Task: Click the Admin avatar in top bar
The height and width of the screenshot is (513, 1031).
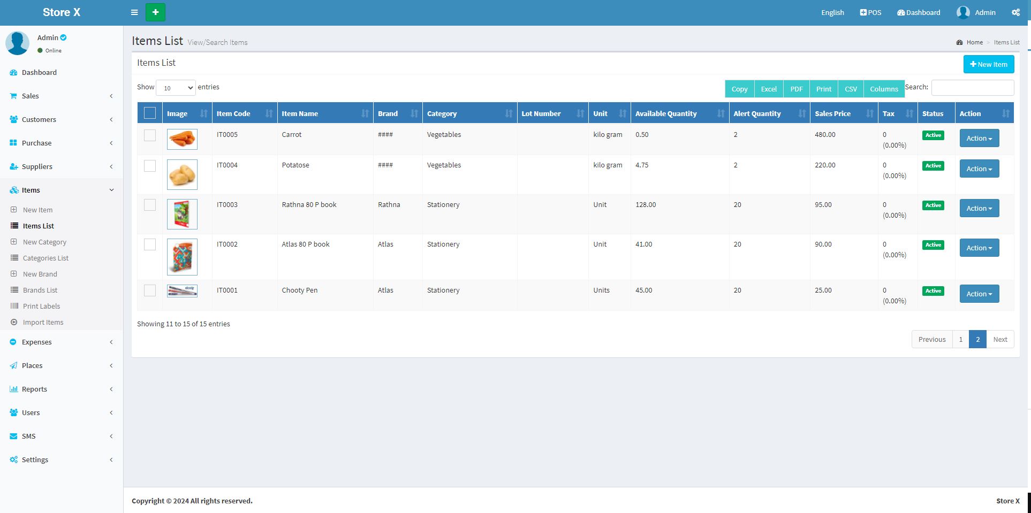Action: [x=963, y=12]
